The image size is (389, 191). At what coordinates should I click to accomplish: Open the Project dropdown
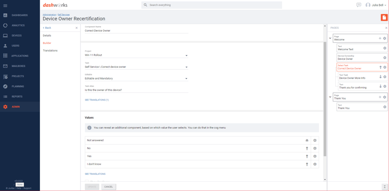click(x=137, y=55)
